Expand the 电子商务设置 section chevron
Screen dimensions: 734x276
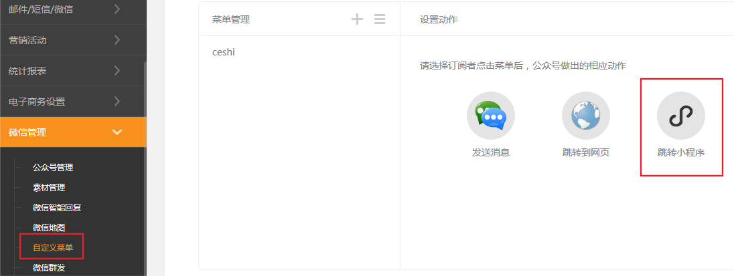pos(117,102)
